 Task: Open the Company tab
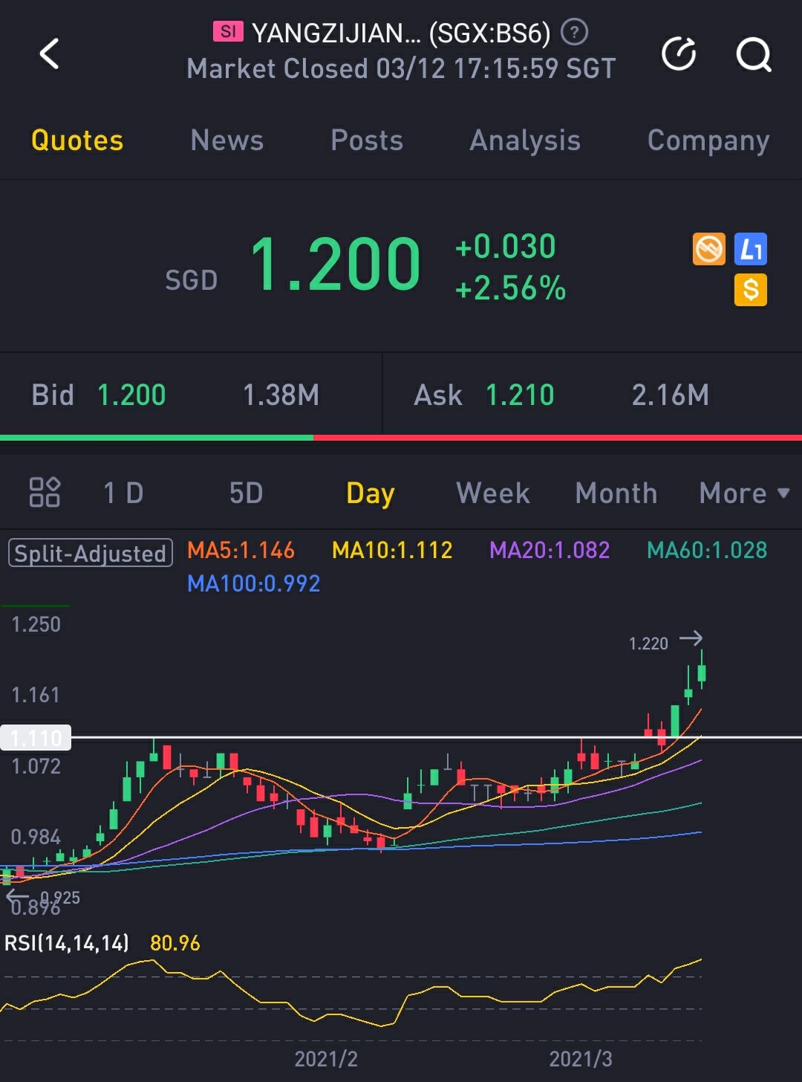708,140
